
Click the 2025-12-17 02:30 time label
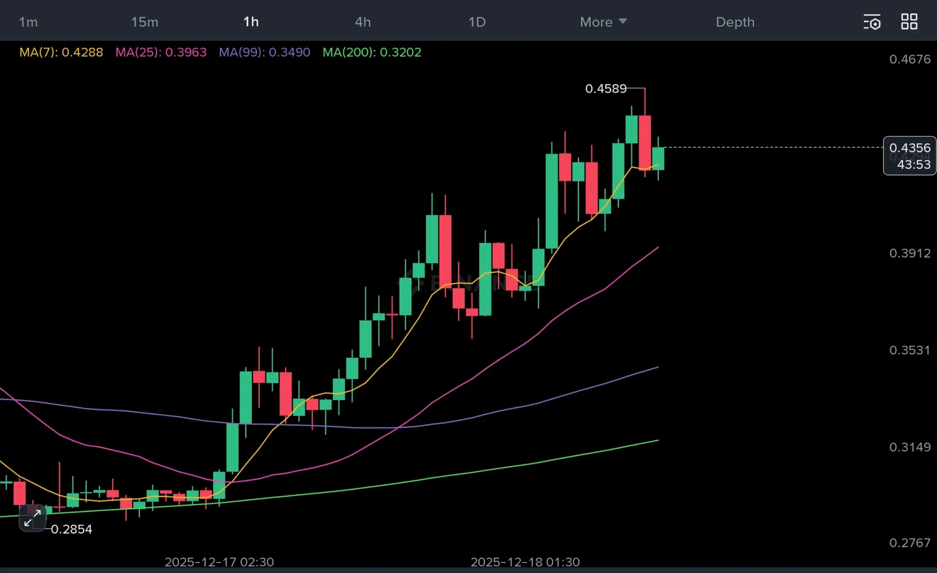[219, 562]
